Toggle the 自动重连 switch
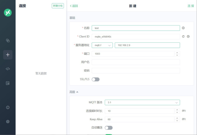 click(109, 128)
